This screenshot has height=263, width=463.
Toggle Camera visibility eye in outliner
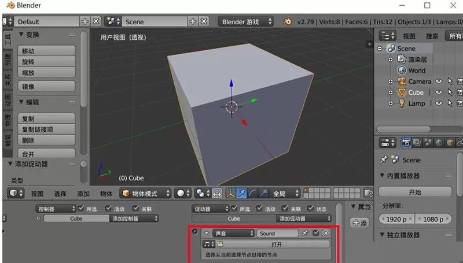[439, 81]
